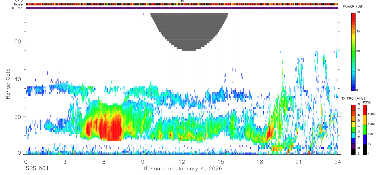Click the SPS b01 radar beam label
The height and width of the screenshot is (175, 380).
(x=37, y=169)
